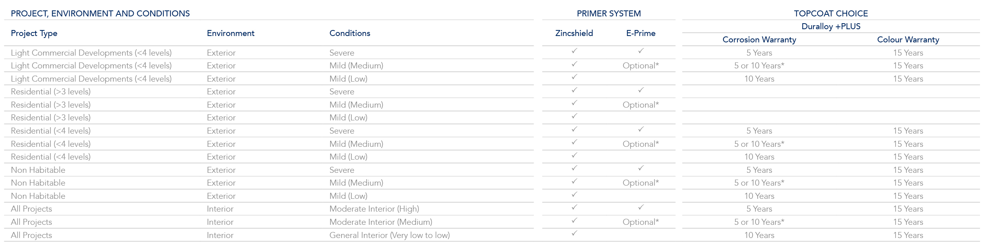
Task: Click the E-Prime checkmark for Residential (>3 levels) Severe
Action: (641, 90)
